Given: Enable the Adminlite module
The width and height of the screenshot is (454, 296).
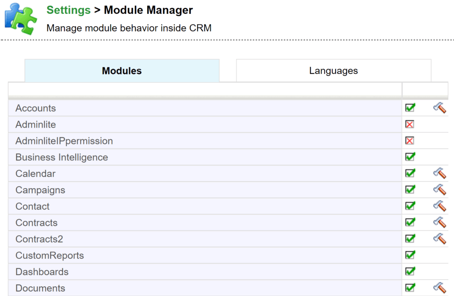Looking at the screenshot, I should point(410,124).
